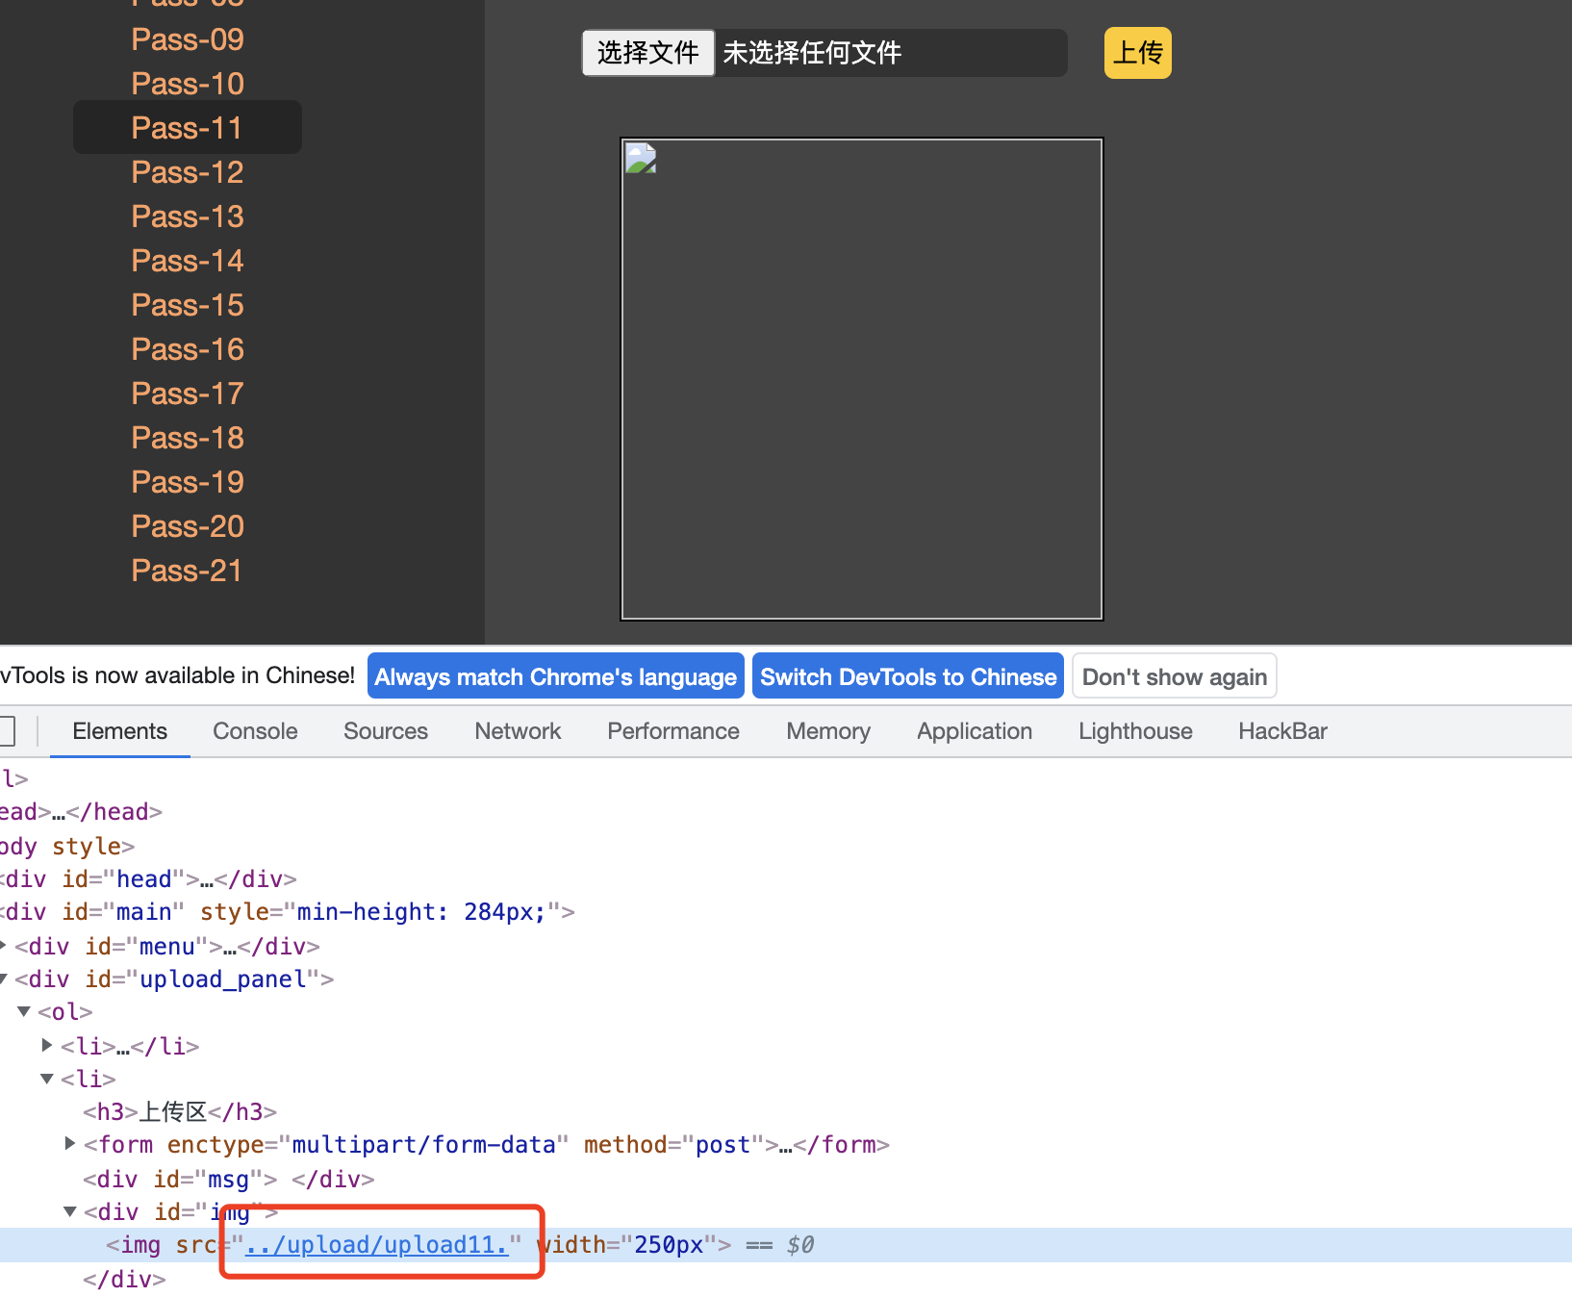The image size is (1572, 1297).
Task: Select the collapsed head element row
Action: (x=81, y=811)
